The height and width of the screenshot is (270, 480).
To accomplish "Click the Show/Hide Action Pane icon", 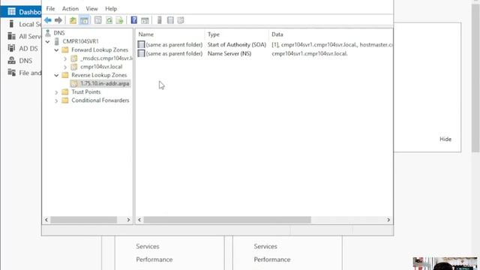I will click(145, 20).
